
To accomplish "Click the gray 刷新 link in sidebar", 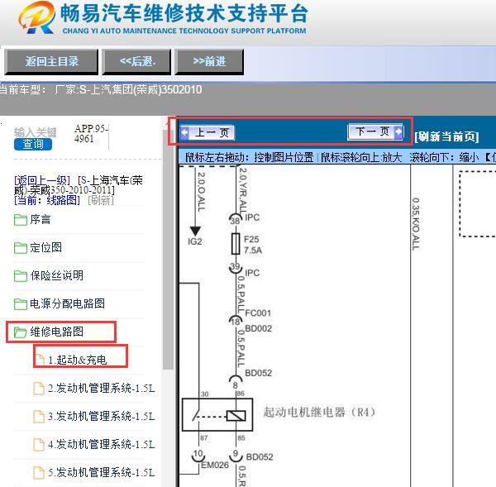I will click(x=101, y=200).
